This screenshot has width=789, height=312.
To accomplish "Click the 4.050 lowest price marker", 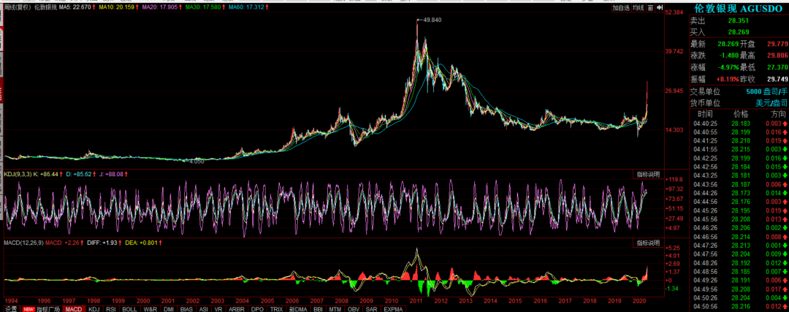I will pos(197,161).
